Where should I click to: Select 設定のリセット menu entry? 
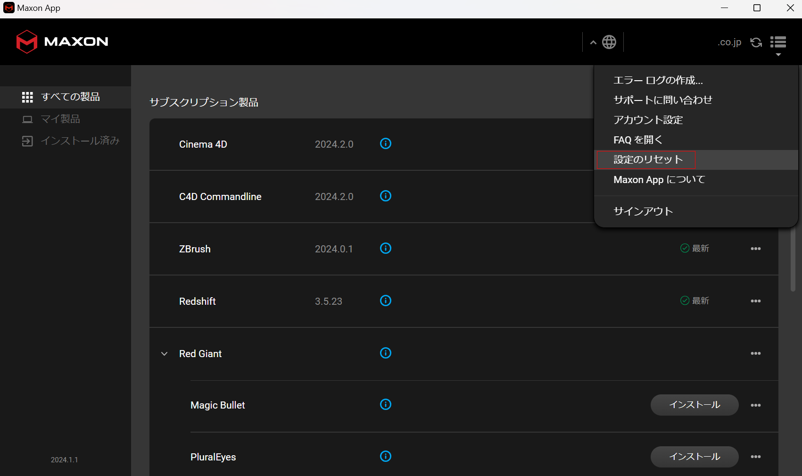pos(696,160)
